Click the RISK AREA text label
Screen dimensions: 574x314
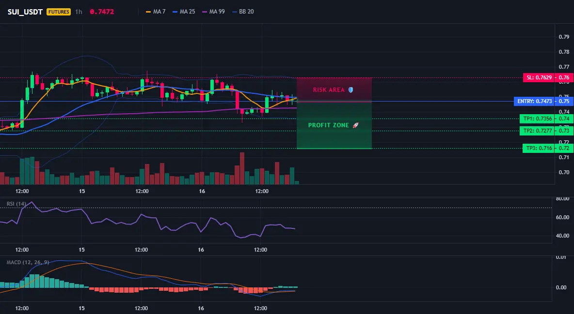[x=329, y=90]
